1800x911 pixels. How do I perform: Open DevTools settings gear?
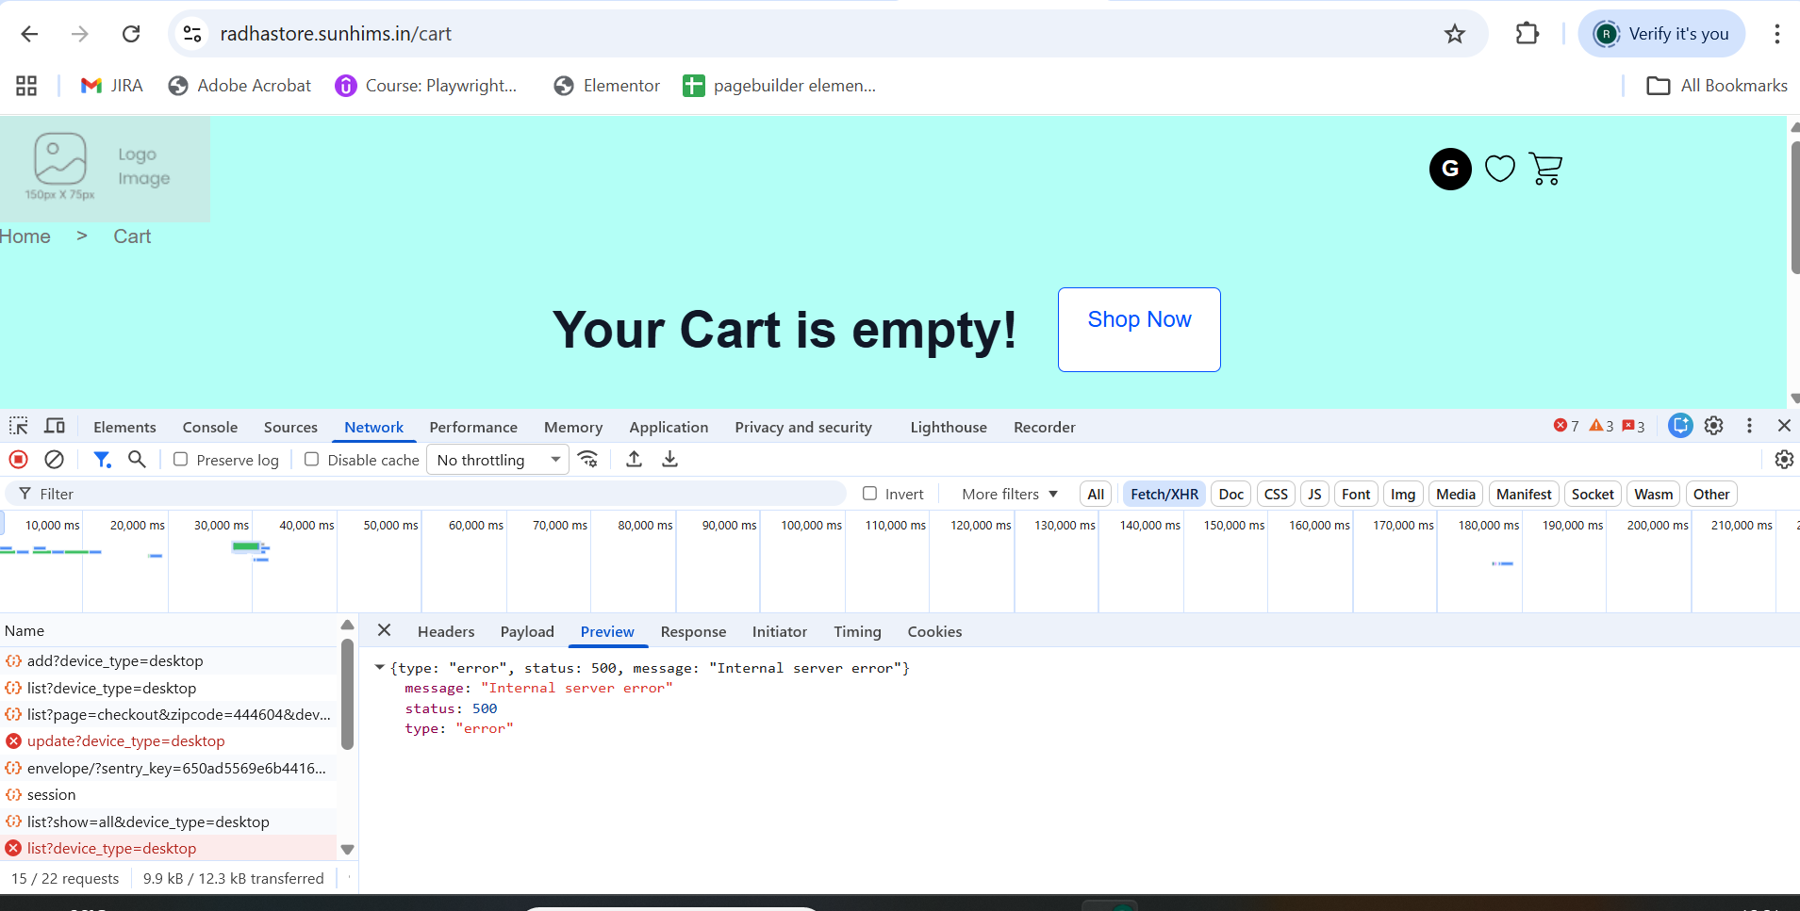(x=1714, y=426)
